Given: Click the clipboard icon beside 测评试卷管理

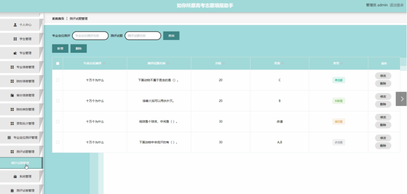Looking at the screenshot, I should 12,191.
